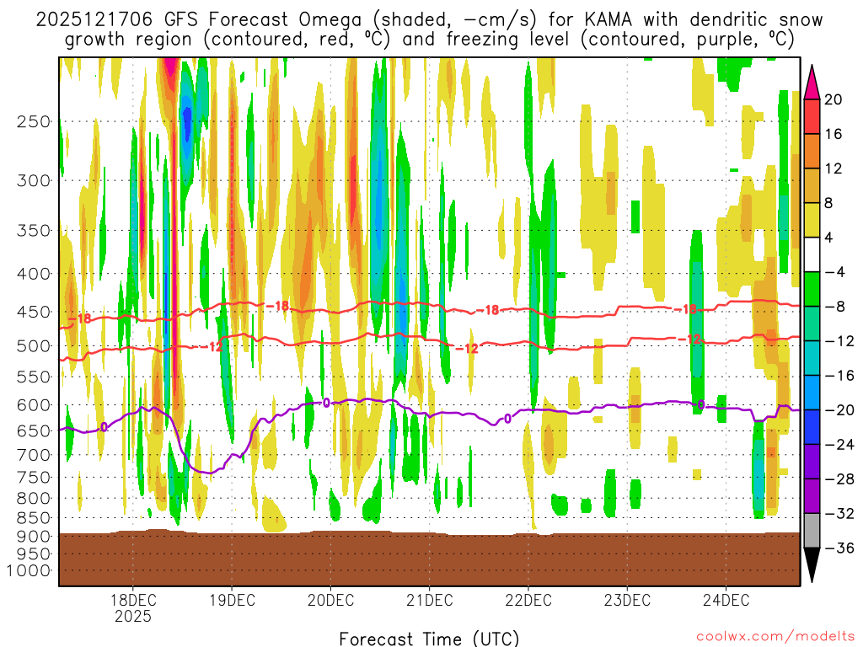This screenshot has width=863, height=647.
Task: Click the 950 pressure level label
Action: (34, 554)
